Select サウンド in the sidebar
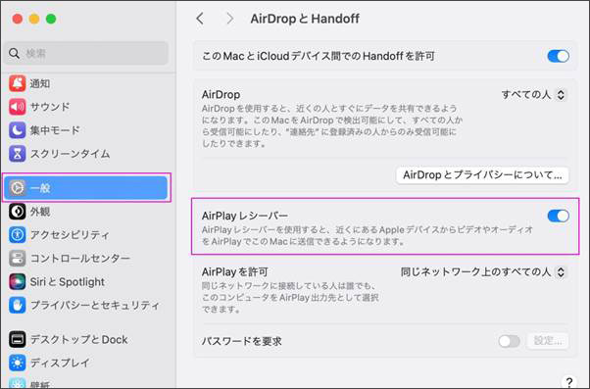The height and width of the screenshot is (389, 590). tap(86, 107)
